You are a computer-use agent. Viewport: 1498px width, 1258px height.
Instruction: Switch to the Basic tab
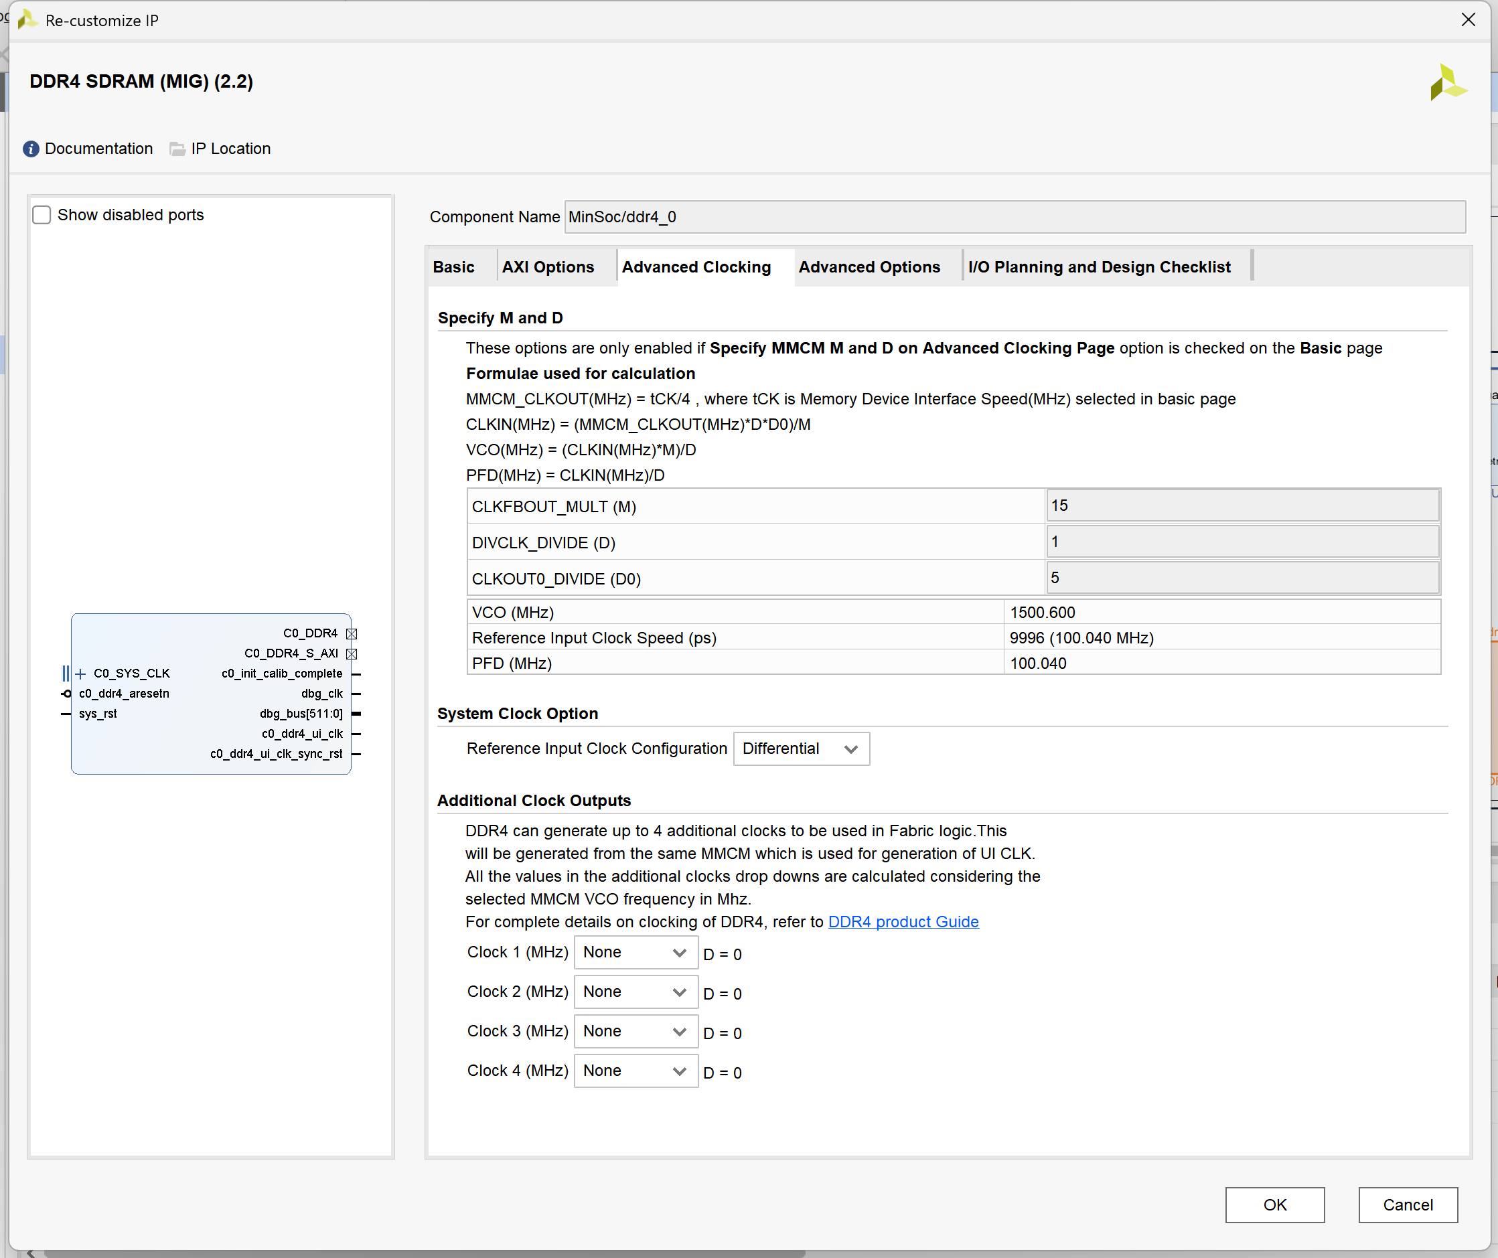coord(453,267)
